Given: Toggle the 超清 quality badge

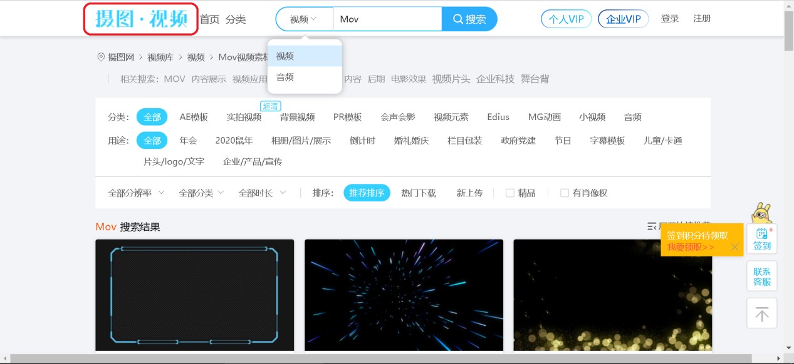Looking at the screenshot, I should click(270, 106).
